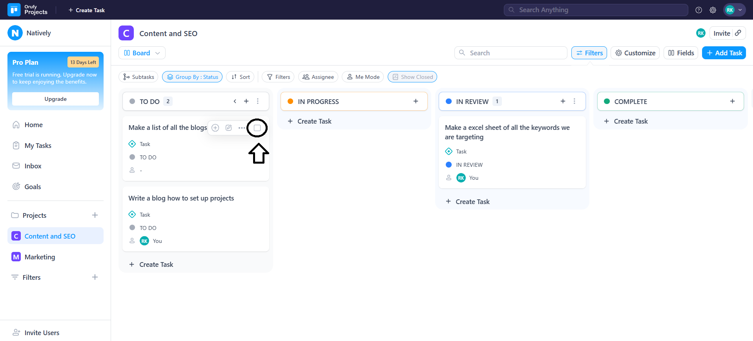The width and height of the screenshot is (753, 341).
Task: Open settings via the gear icon
Action: pos(713,10)
